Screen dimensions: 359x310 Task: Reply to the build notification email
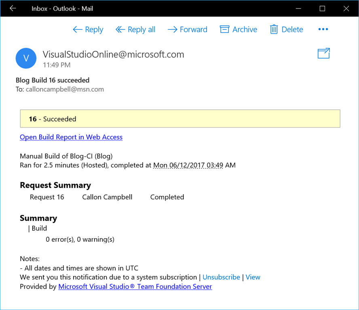88,29
